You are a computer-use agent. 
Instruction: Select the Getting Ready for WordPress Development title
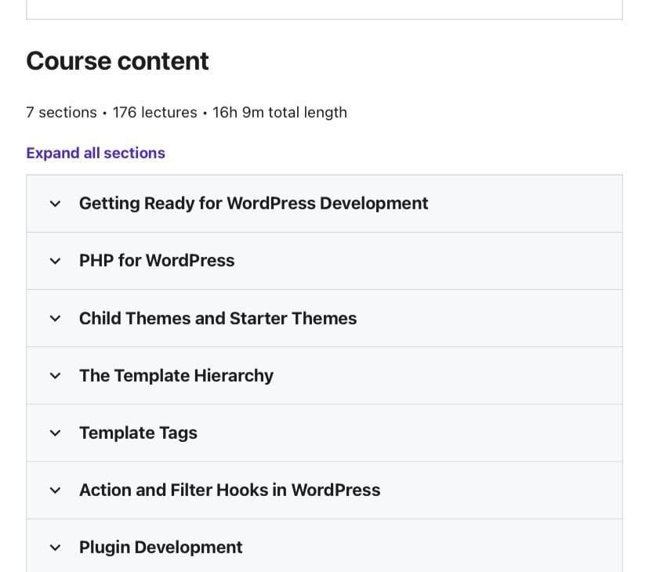click(x=253, y=203)
